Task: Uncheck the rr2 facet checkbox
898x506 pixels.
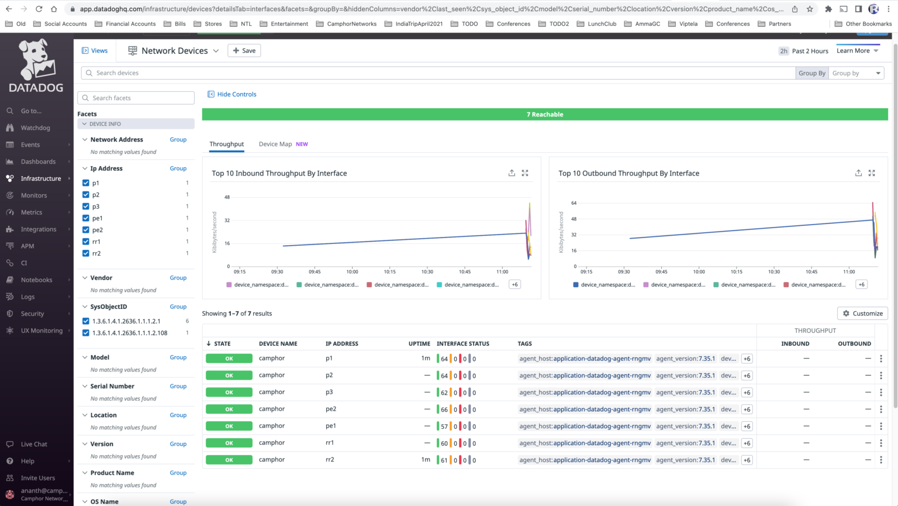Action: click(x=85, y=253)
